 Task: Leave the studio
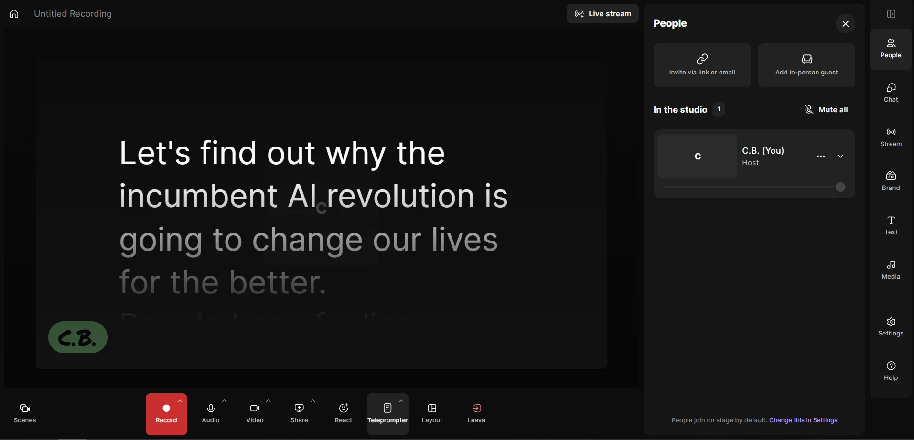click(476, 414)
